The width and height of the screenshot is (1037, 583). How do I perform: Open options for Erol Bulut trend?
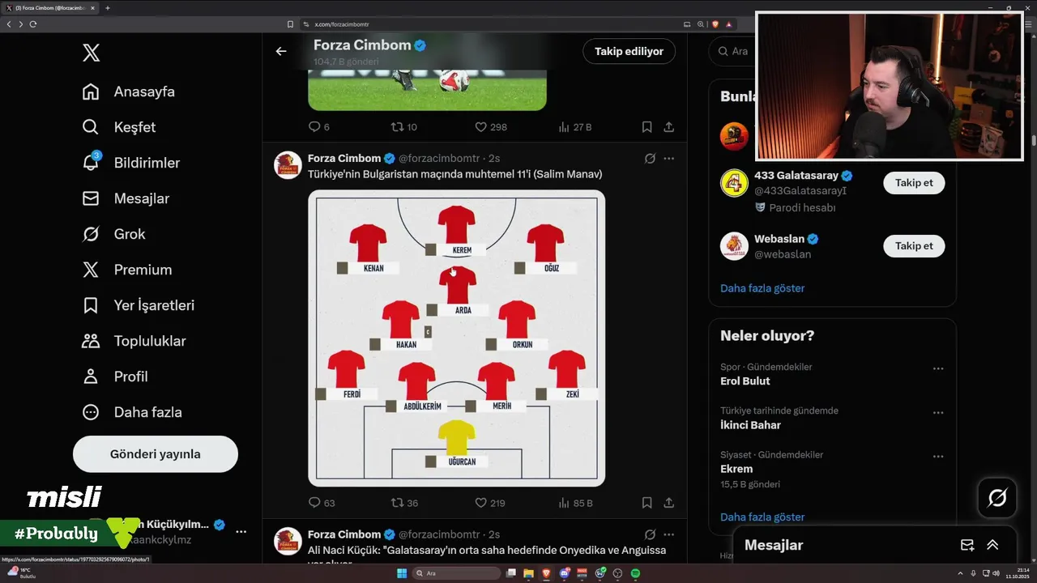coord(938,368)
